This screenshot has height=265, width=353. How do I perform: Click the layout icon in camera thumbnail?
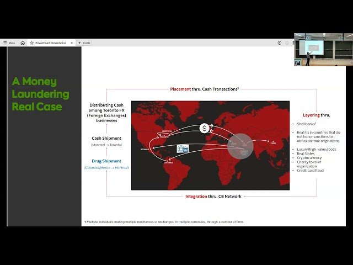pyautogui.click(x=297, y=63)
